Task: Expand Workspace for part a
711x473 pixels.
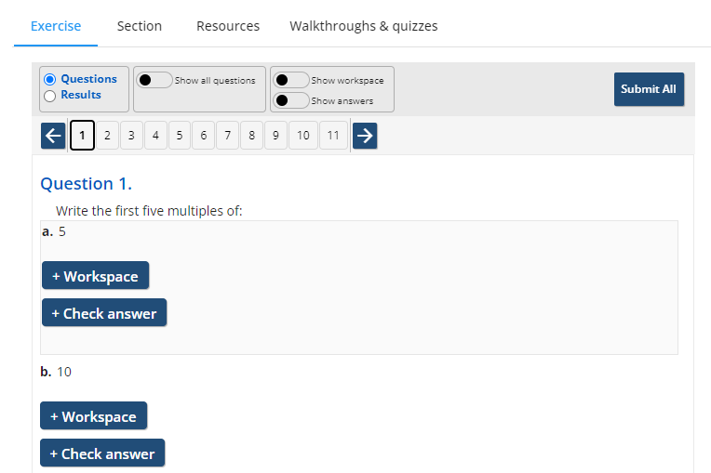Action: 95,276
